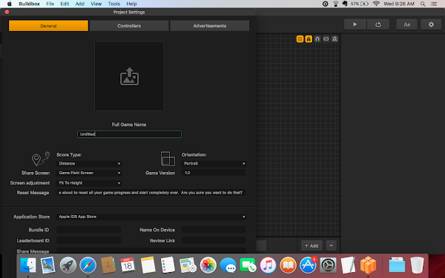Viewport: 445px width, 278px height.
Task: Open Launchpad rocket in the dock
Action: (x=68, y=265)
